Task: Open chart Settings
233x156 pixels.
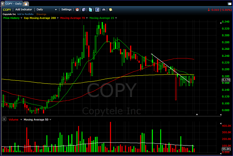Action: click(x=67, y=10)
